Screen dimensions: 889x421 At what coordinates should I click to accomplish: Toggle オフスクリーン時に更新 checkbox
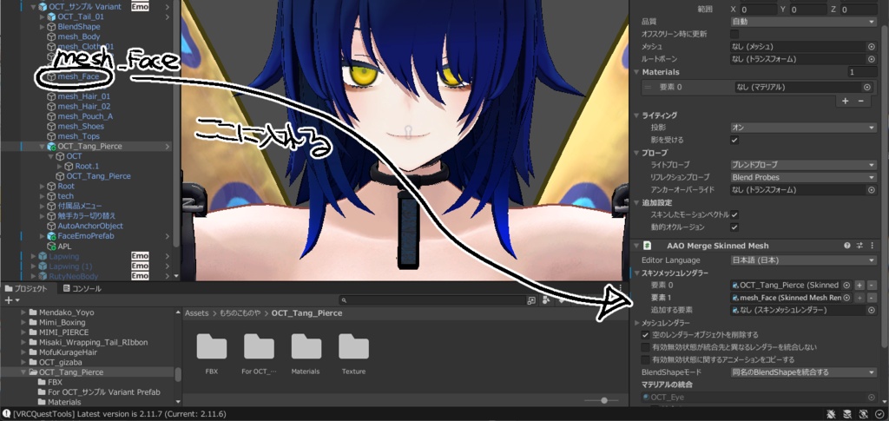pos(734,34)
